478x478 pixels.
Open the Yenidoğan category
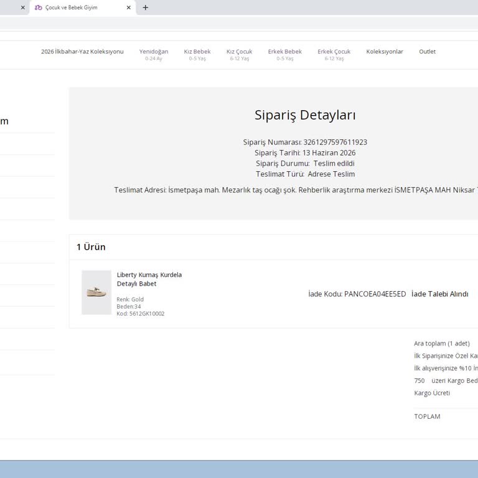[x=154, y=55]
